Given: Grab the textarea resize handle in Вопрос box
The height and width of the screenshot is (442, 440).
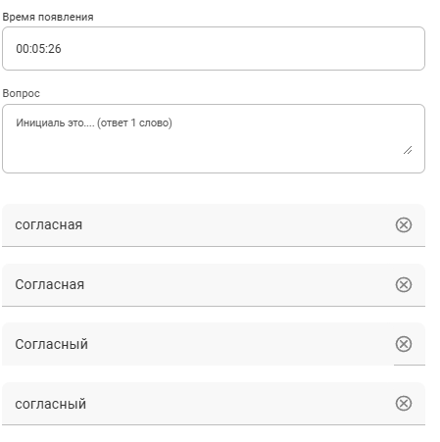Looking at the screenshot, I should click(x=408, y=150).
